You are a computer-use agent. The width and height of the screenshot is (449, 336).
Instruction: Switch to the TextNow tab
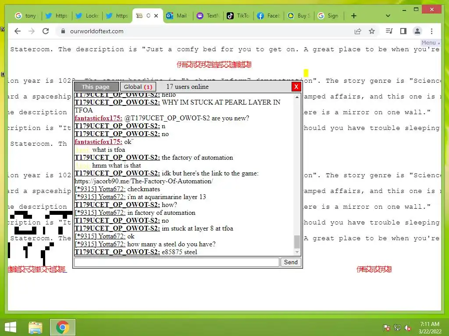tap(208, 16)
